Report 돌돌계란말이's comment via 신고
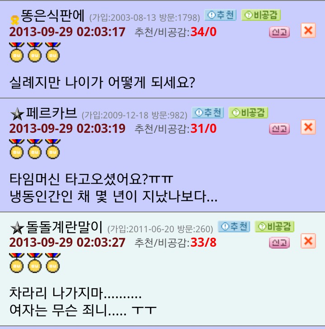 click(279, 243)
